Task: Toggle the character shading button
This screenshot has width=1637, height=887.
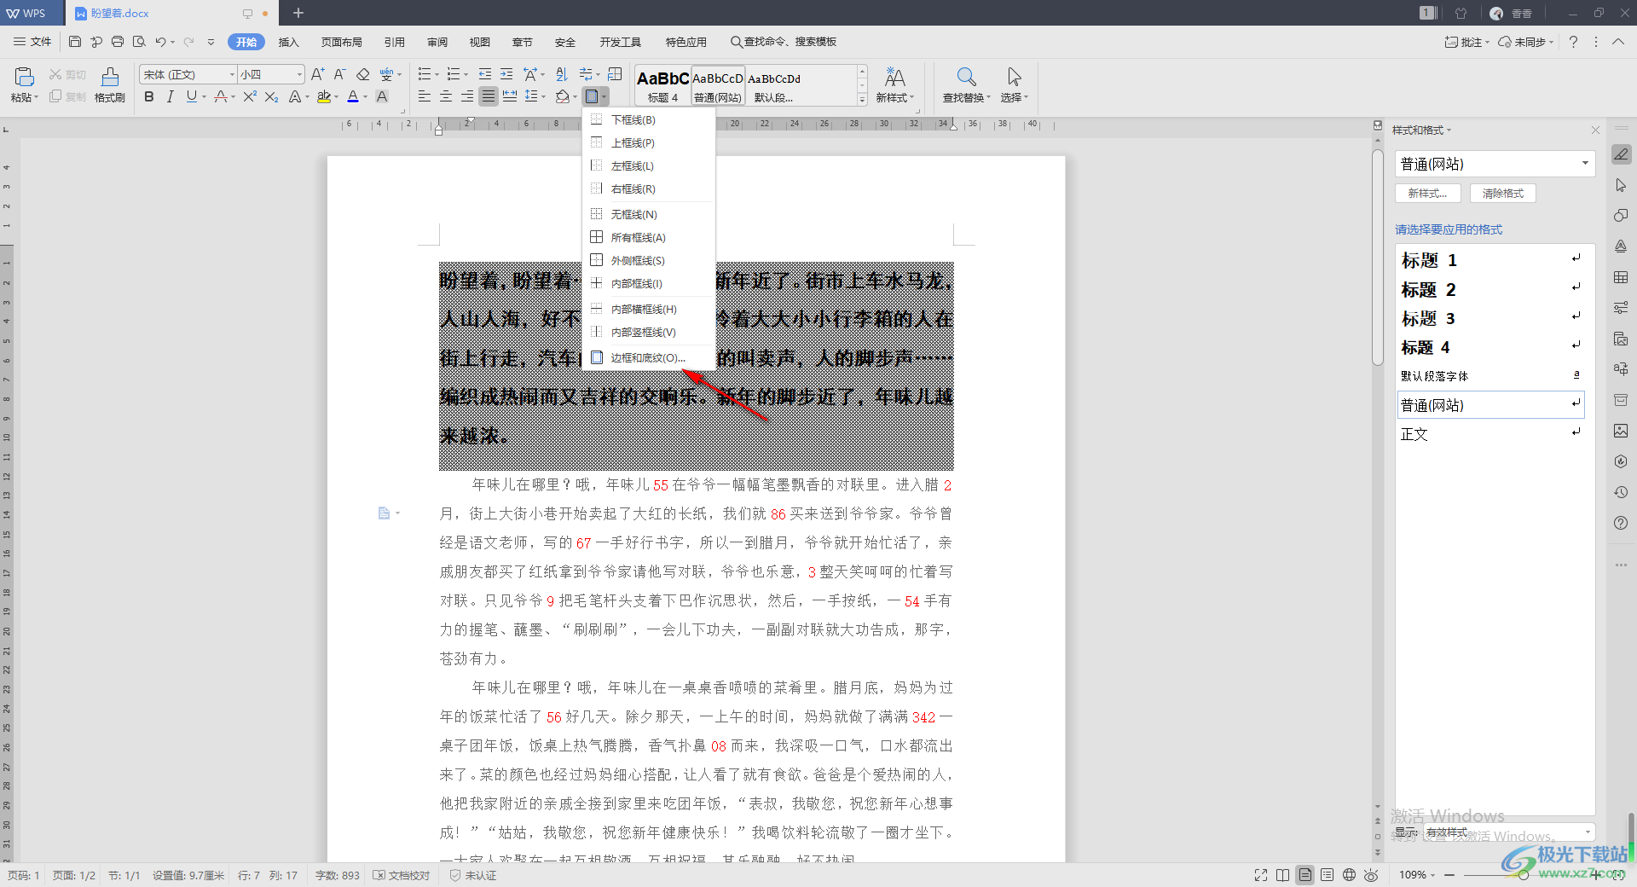Action: pos(382,97)
